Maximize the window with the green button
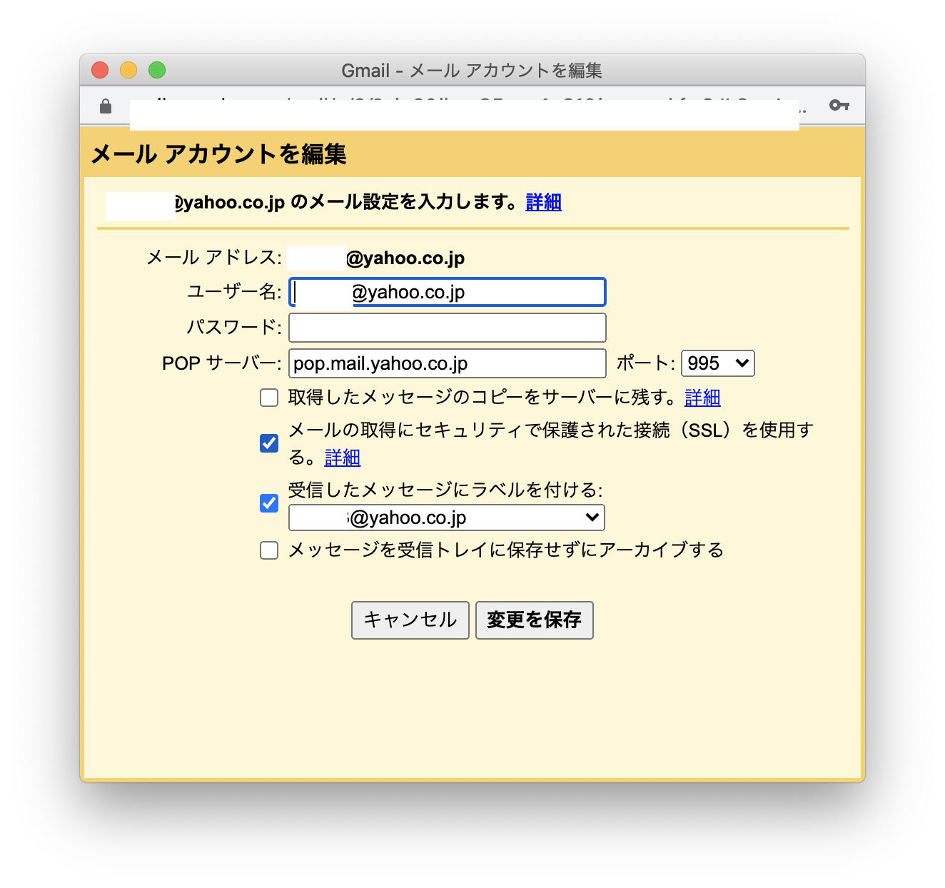Viewport: 945px width, 888px height. 157,70
